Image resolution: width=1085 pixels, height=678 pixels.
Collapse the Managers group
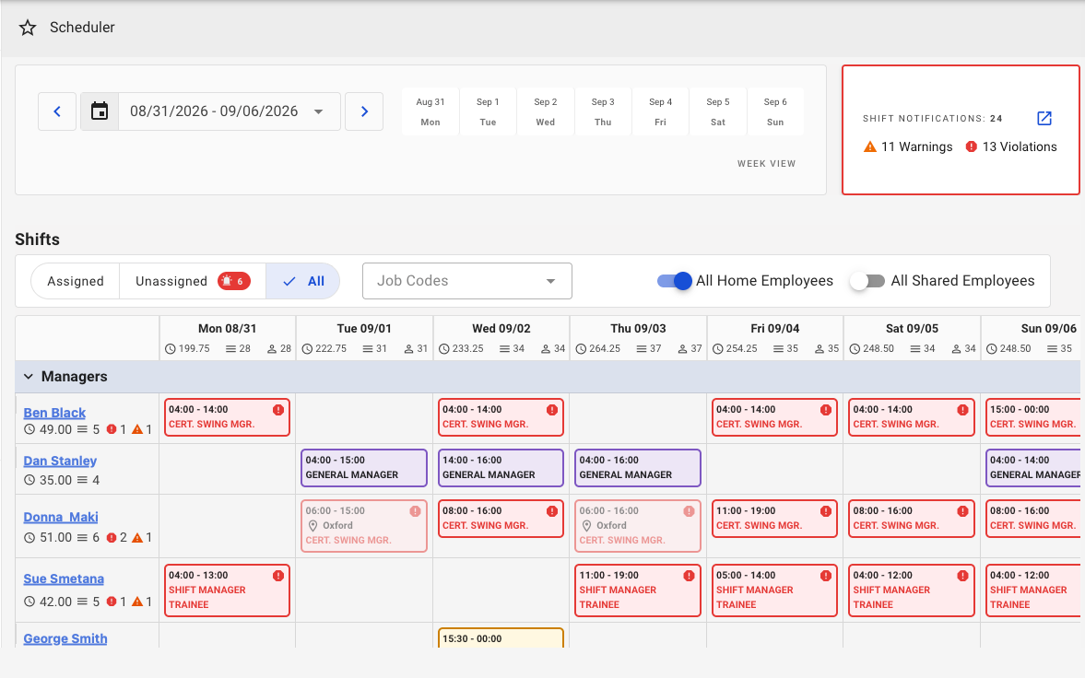(x=29, y=377)
